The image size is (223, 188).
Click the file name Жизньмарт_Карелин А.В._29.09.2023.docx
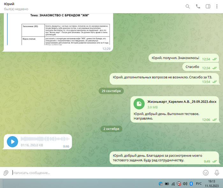(182, 102)
